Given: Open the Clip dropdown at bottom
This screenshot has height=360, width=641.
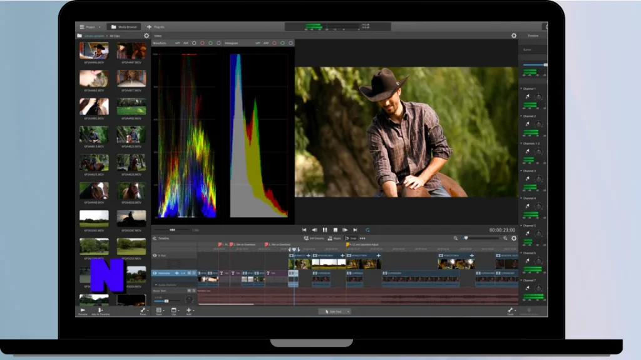Looking at the screenshot, I should (175, 312).
